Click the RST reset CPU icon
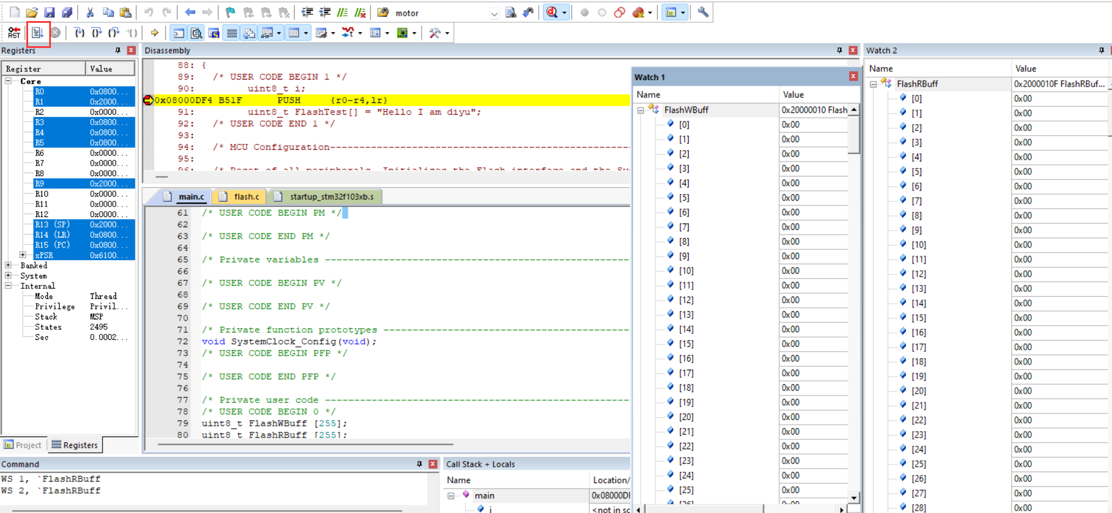The height and width of the screenshot is (513, 1112). 14,33
